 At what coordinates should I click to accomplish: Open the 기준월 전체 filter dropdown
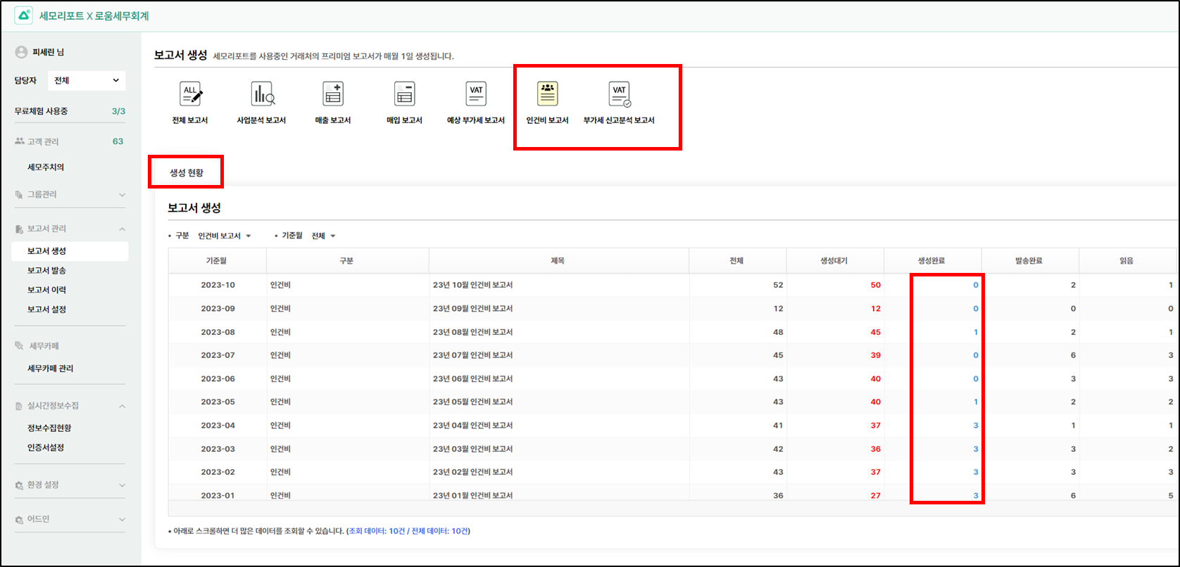tap(324, 236)
